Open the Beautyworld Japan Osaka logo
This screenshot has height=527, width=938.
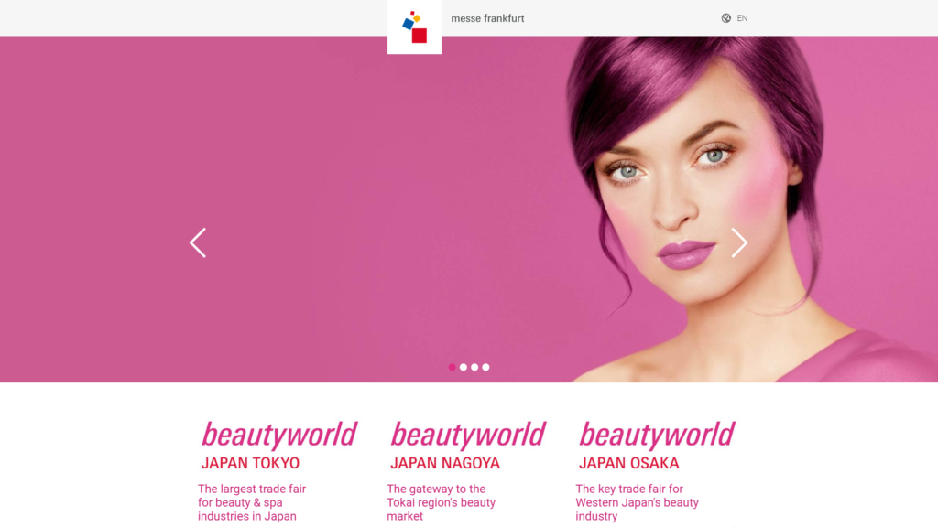click(x=656, y=446)
